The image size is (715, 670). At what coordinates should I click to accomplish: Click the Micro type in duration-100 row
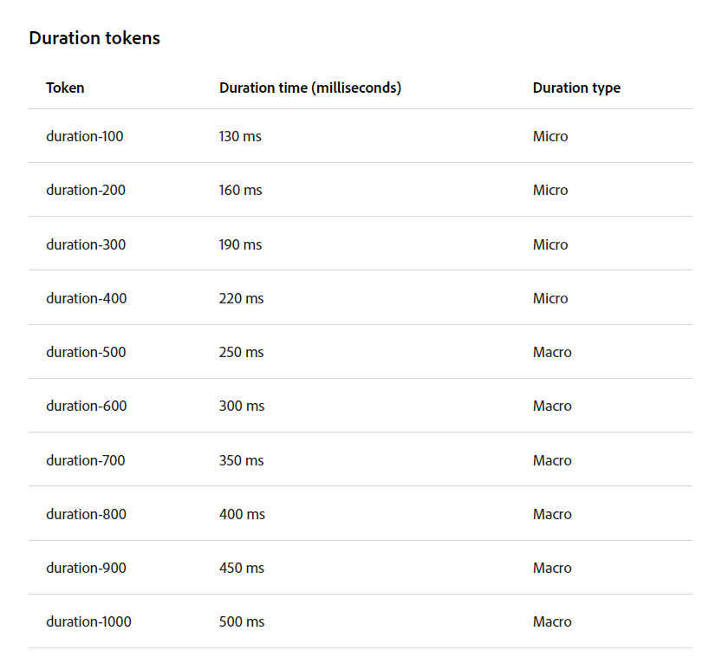tap(550, 136)
